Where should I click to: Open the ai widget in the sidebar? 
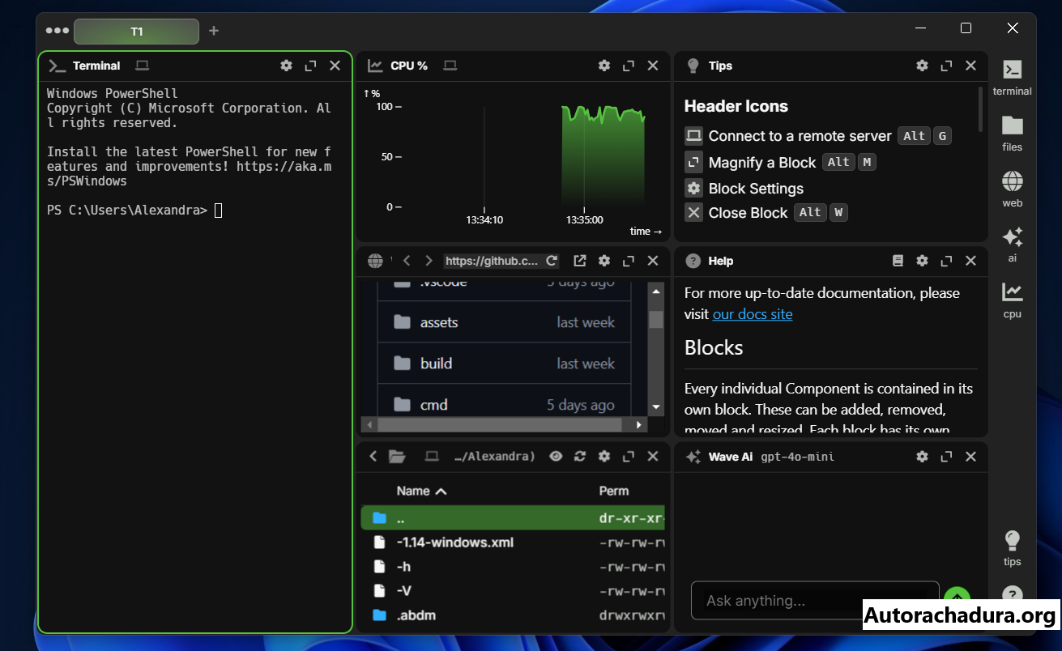coord(1012,245)
